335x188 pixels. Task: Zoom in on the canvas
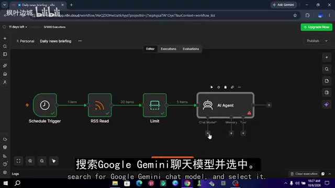[30, 161]
